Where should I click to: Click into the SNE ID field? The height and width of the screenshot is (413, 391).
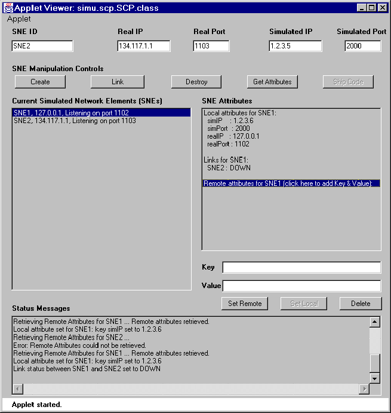(42, 46)
